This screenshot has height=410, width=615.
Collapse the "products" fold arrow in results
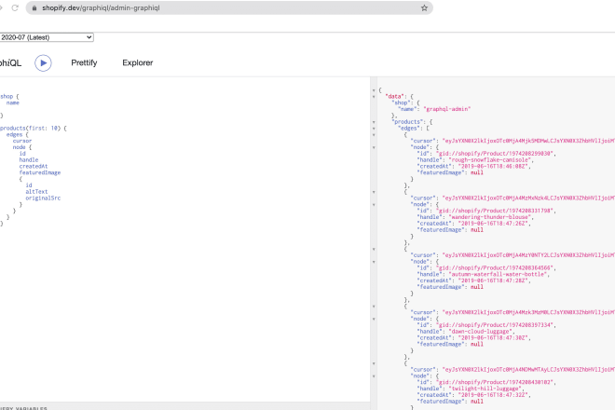coord(374,122)
